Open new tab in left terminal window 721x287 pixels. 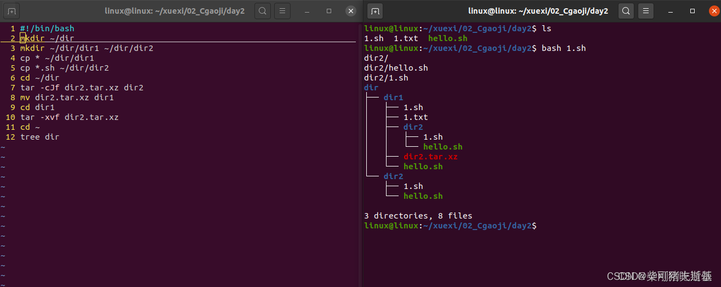tap(12, 11)
